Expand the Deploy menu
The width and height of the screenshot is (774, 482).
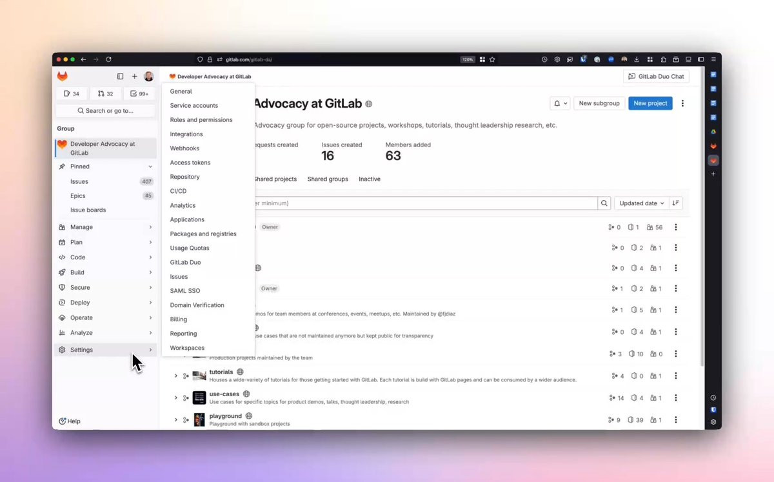coord(106,303)
